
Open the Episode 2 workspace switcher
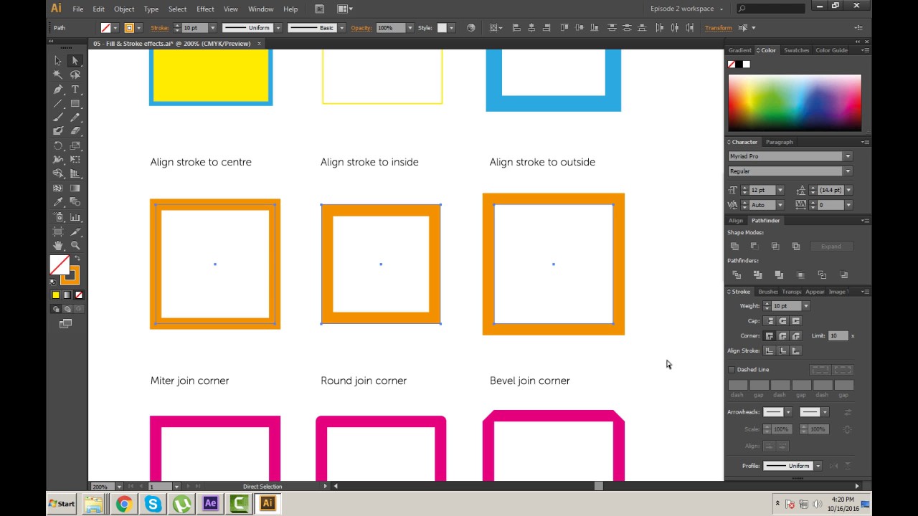[x=686, y=9]
